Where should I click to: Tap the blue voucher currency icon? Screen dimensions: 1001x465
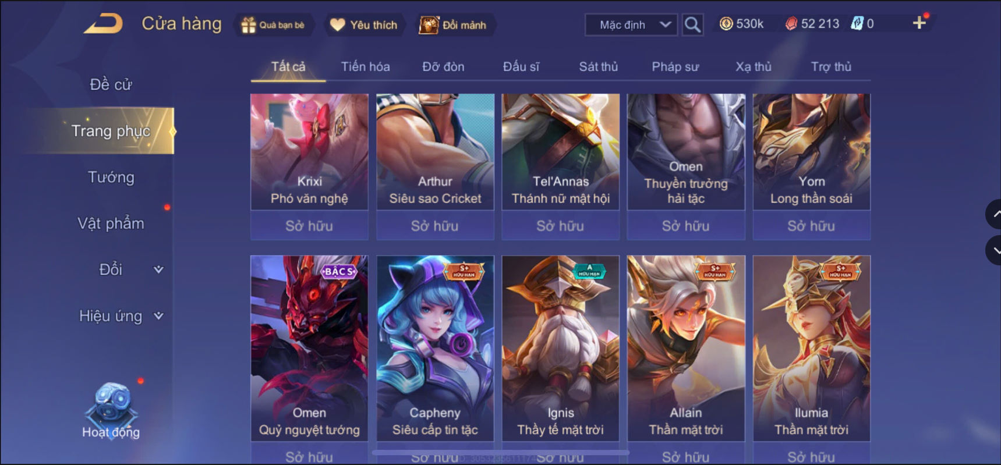click(x=857, y=24)
